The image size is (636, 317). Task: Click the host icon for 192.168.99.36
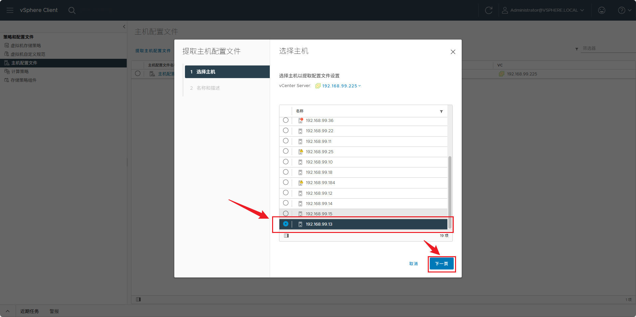point(300,121)
